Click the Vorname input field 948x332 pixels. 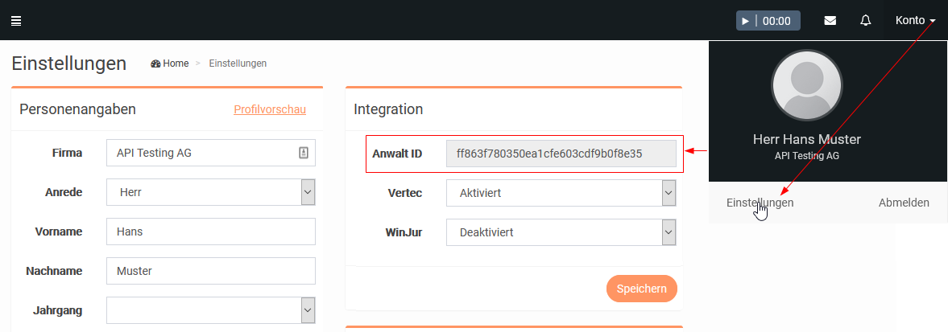pyautogui.click(x=210, y=232)
